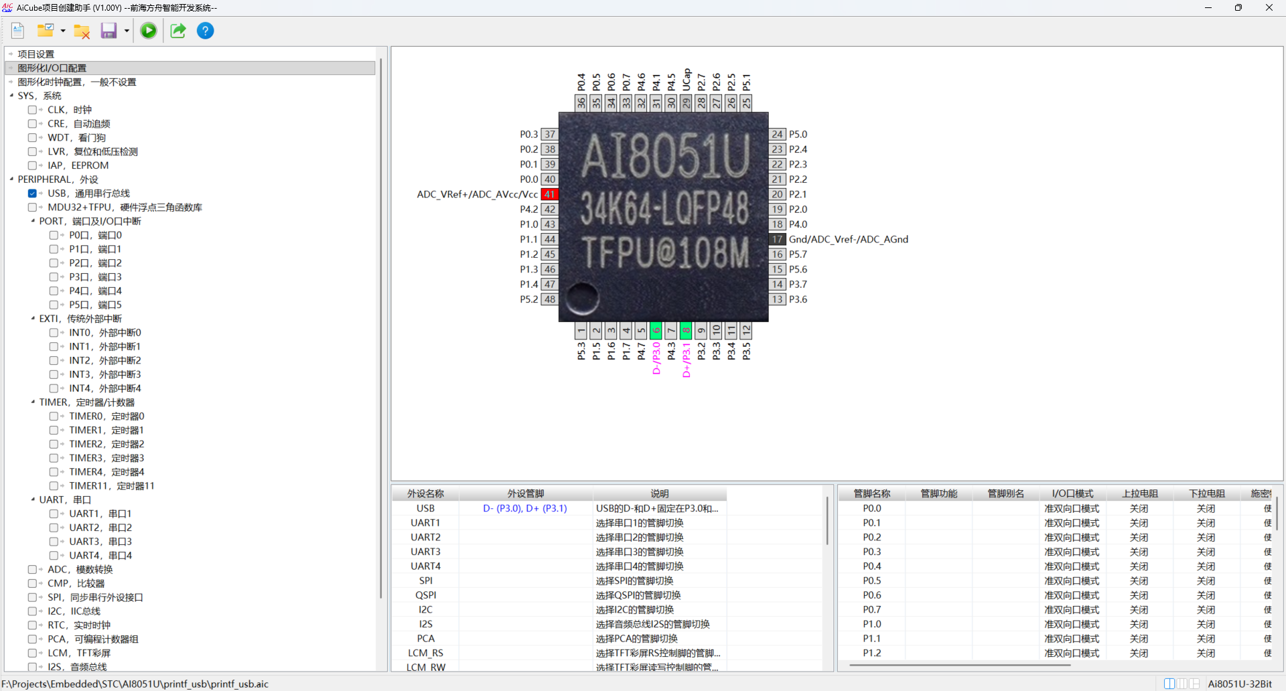The image size is (1286, 691).
Task: Select 图形化时钟配置 in the tree
Action: (x=76, y=82)
